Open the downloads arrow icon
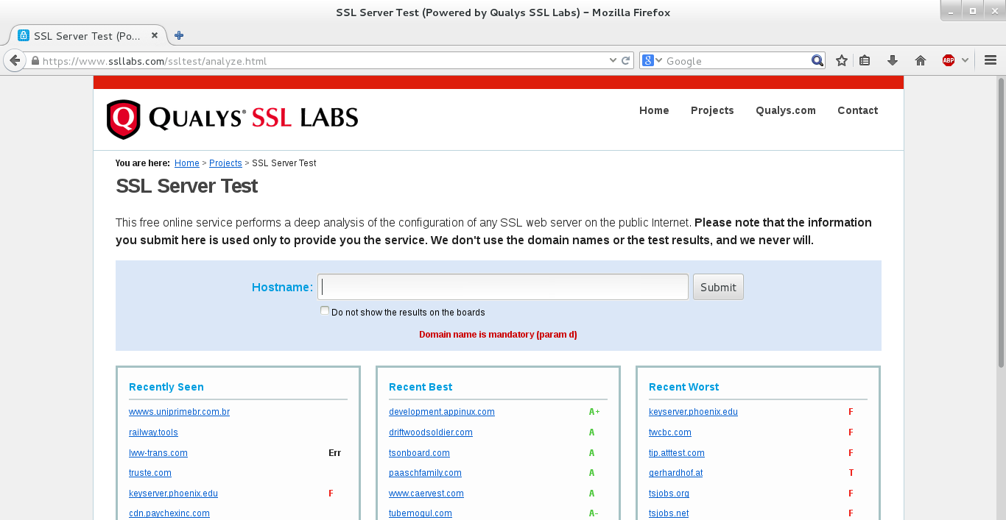Screen dimensions: 1006x520 pyautogui.click(x=893, y=61)
